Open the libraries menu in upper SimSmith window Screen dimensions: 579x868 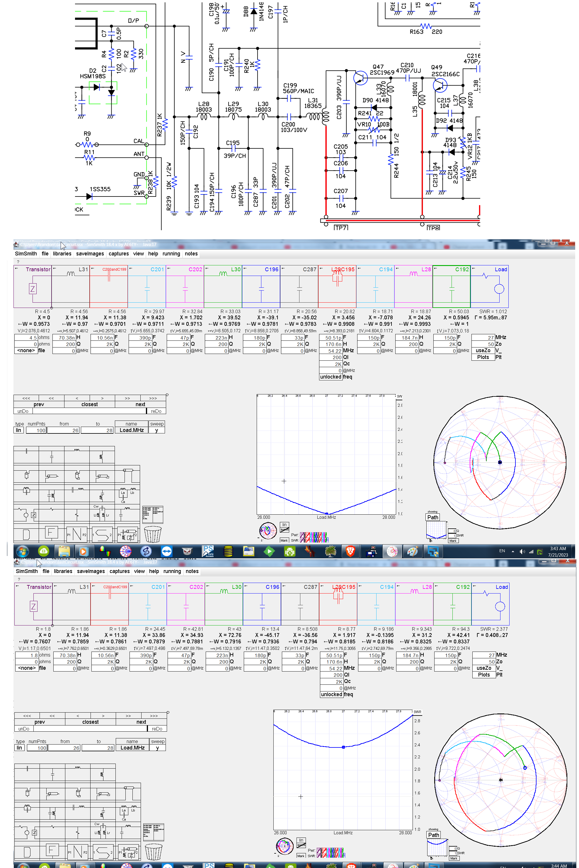tap(62, 254)
